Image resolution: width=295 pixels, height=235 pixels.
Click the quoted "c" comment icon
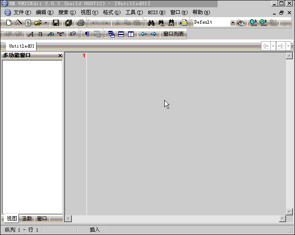[60, 34]
